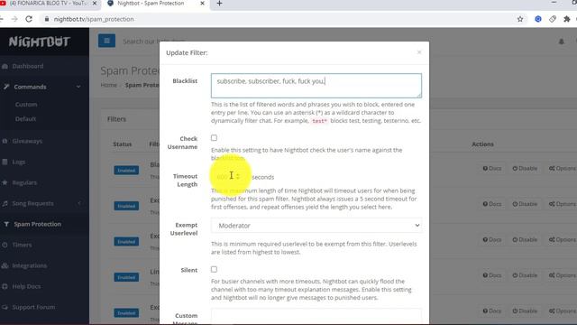Open the Dashboard sidebar item
Image resolution: width=577 pixels, height=325 pixels.
click(x=28, y=66)
